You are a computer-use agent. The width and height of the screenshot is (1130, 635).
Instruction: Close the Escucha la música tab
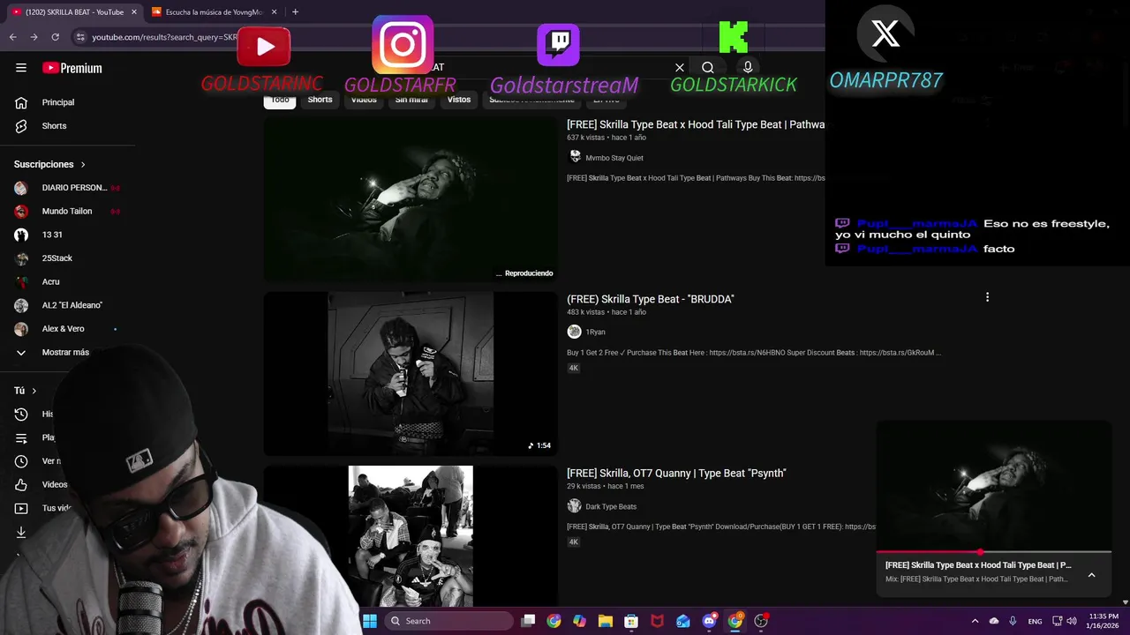click(274, 12)
